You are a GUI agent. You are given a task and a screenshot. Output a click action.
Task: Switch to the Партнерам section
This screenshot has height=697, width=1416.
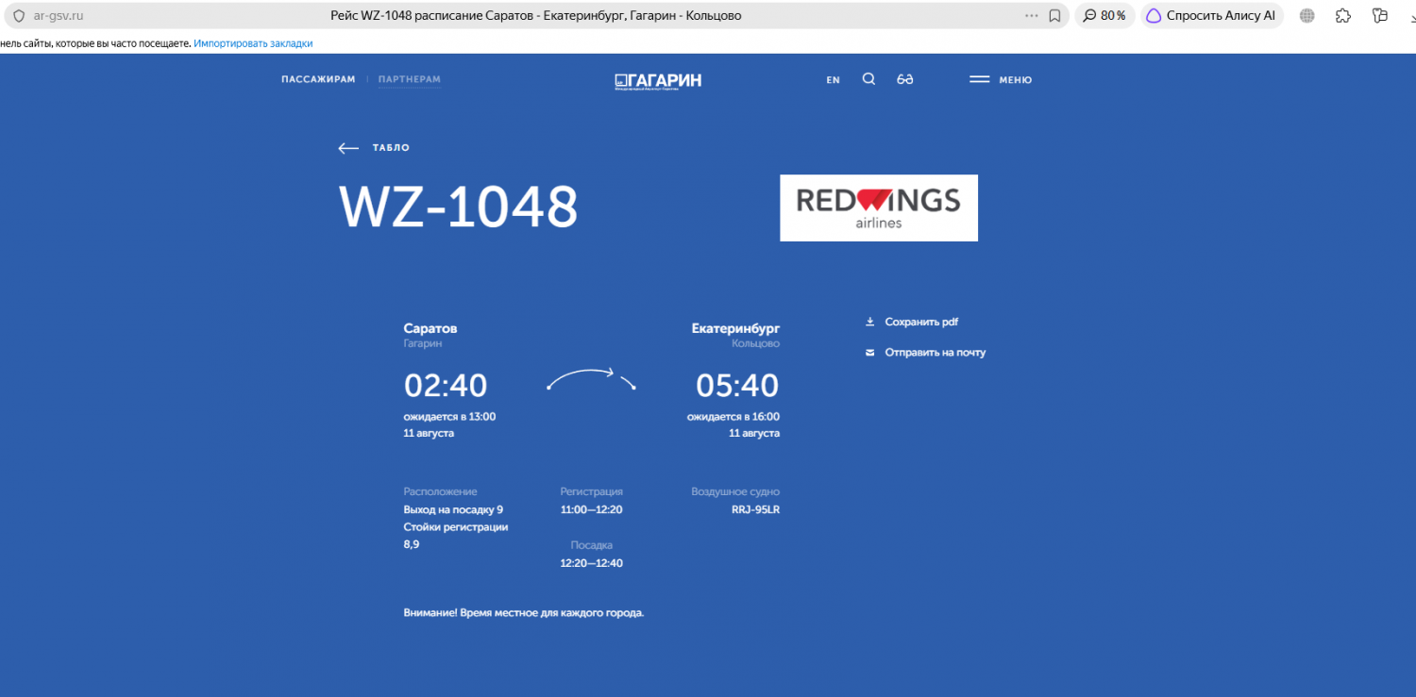pyautogui.click(x=410, y=79)
